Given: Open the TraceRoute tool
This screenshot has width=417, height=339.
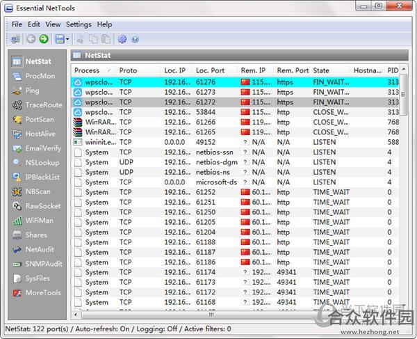Looking at the screenshot, I should tap(38, 105).
